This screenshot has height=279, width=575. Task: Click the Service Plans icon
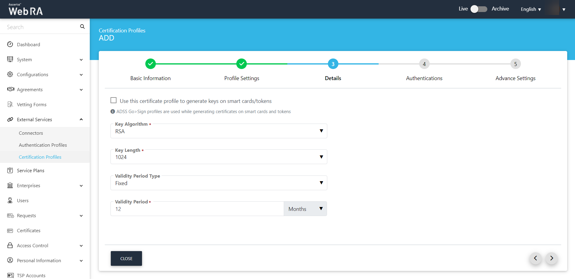coord(10,170)
